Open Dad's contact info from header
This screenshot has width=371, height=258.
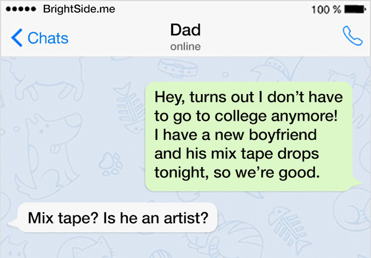185,30
